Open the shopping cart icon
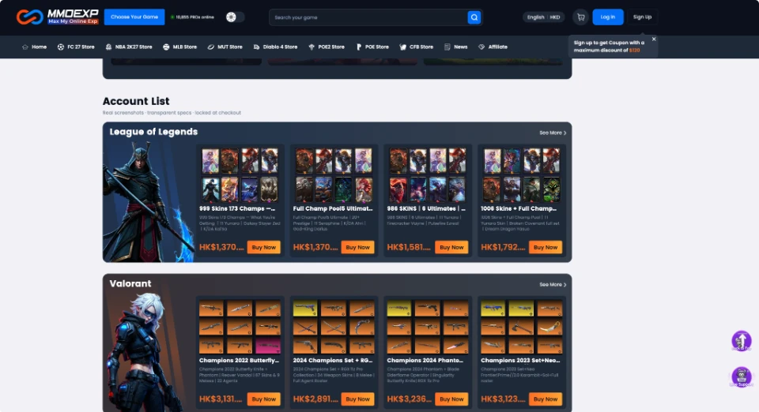759x412 pixels. click(x=581, y=17)
